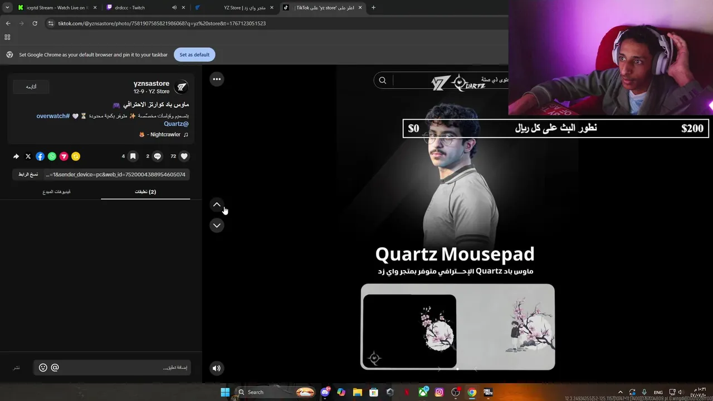Click the TikTok search text field
The image size is (713, 401).
coord(450,80)
